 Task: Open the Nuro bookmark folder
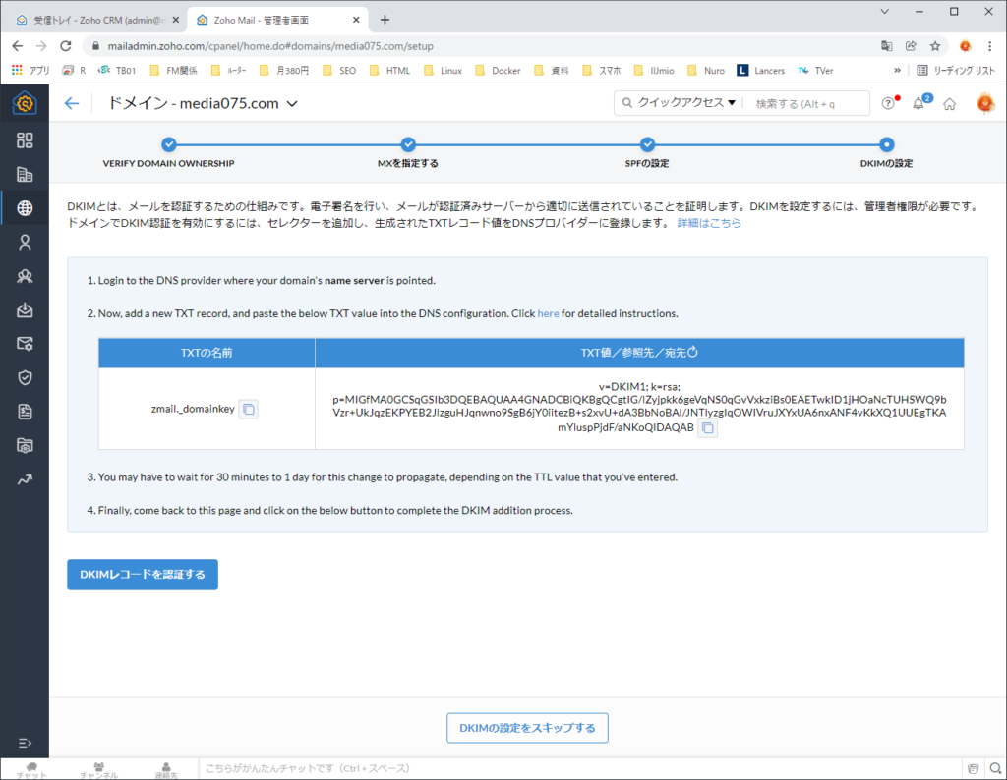[706, 71]
